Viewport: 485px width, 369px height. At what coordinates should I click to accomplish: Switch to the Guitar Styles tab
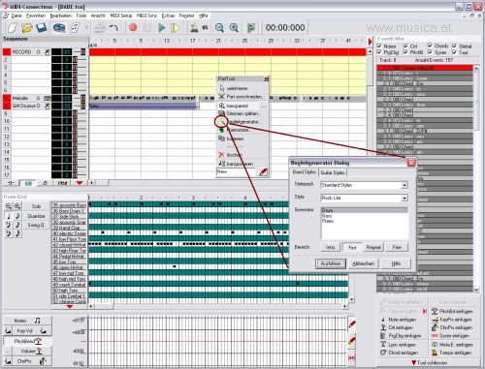(333, 172)
